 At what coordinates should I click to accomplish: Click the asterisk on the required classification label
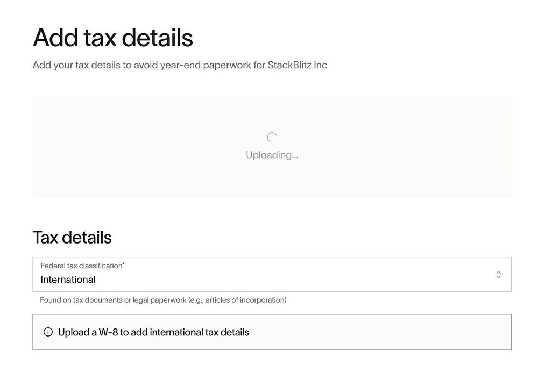124,264
